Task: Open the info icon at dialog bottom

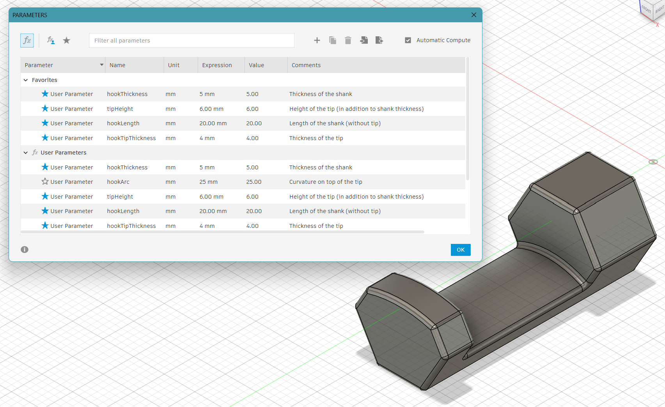Action: click(25, 249)
